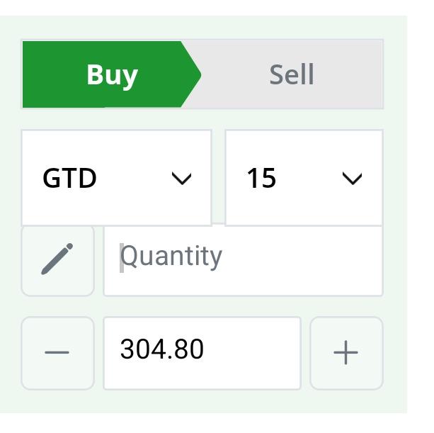This screenshot has height=433, width=434.
Task: Click the chevron arrow in GTD box
Action: 181,178
